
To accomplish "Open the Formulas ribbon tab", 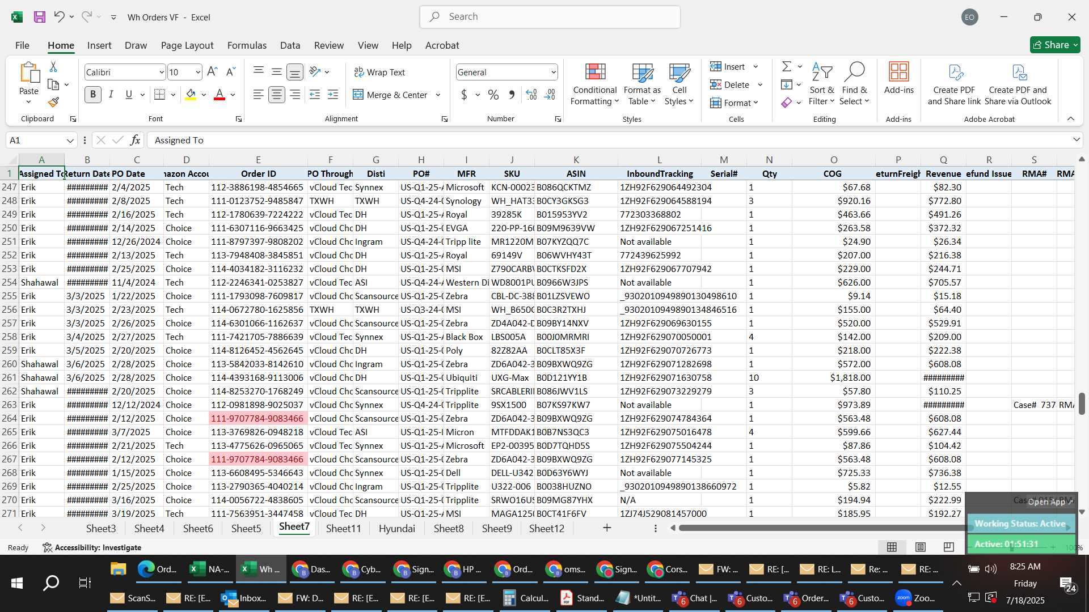I will point(247,45).
